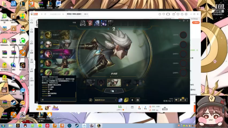Open the shirt skin icon in toolbar
Viewport: 228px width, 128px height.
click(178, 14)
